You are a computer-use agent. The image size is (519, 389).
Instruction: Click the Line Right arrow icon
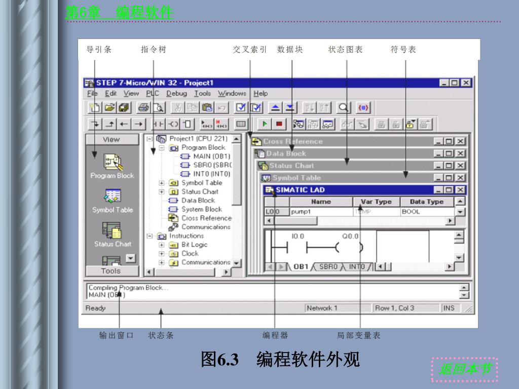139,125
